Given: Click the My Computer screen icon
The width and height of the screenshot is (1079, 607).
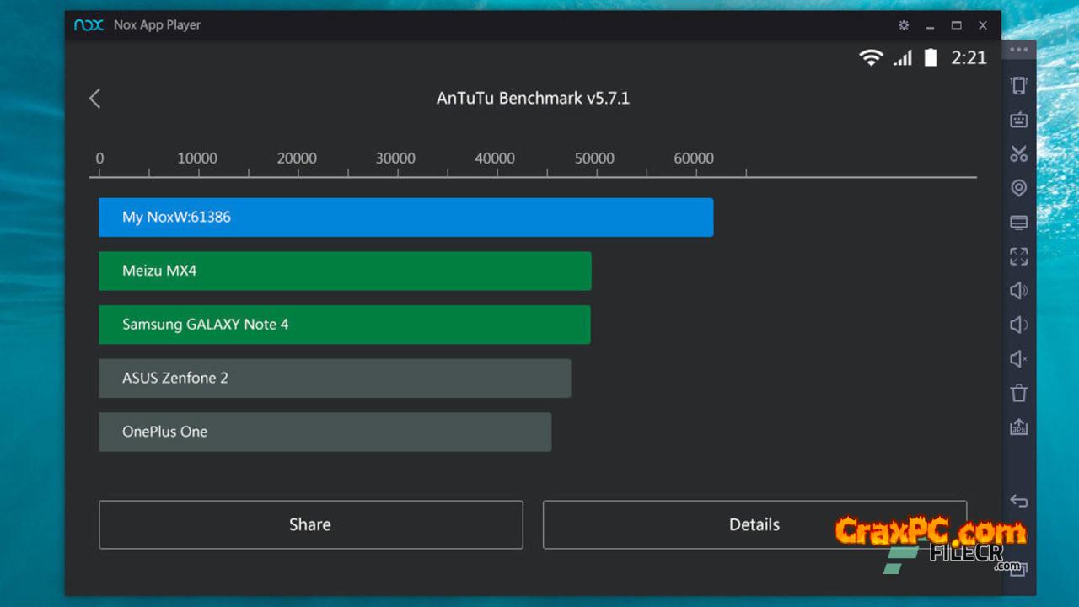Looking at the screenshot, I should tap(1018, 223).
